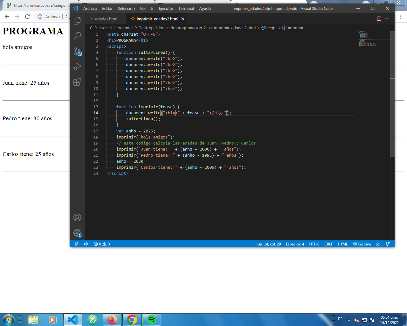
Task: Go to line via Lín. 14, col. 29
Action: click(x=269, y=244)
